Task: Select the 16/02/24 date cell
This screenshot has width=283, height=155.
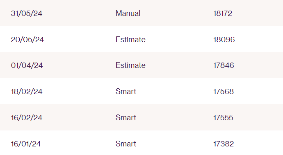Action: (x=27, y=117)
